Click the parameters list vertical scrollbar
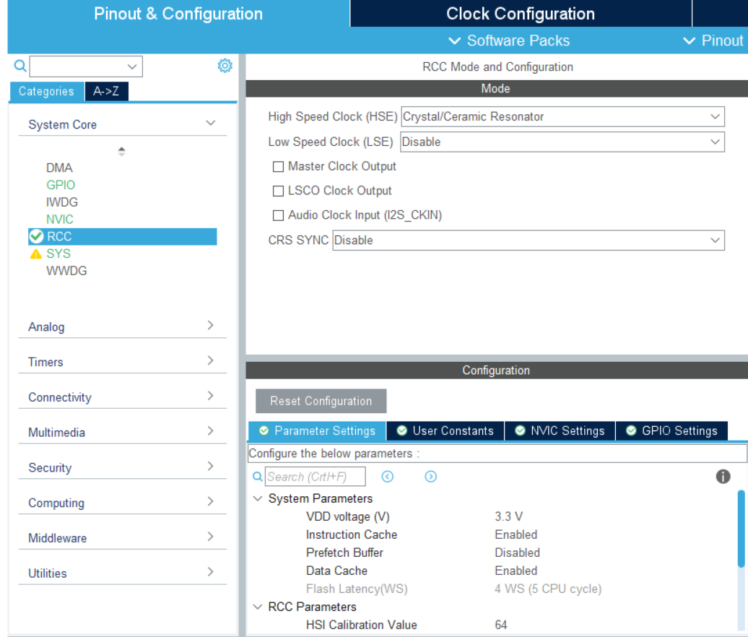Screen dimensions: 748x637 click(742, 529)
